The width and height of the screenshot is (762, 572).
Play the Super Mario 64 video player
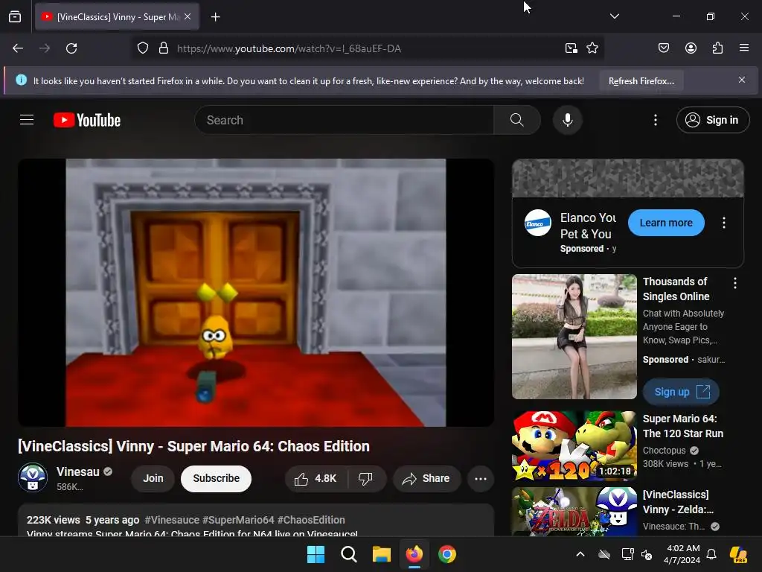click(256, 292)
